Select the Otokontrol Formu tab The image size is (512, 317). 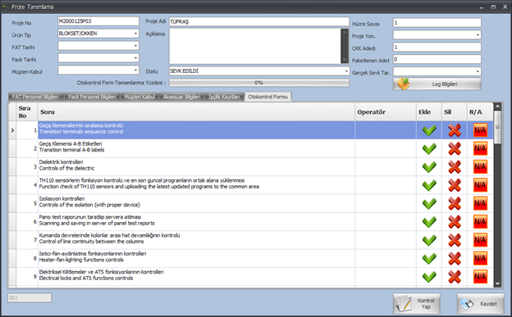click(x=267, y=97)
